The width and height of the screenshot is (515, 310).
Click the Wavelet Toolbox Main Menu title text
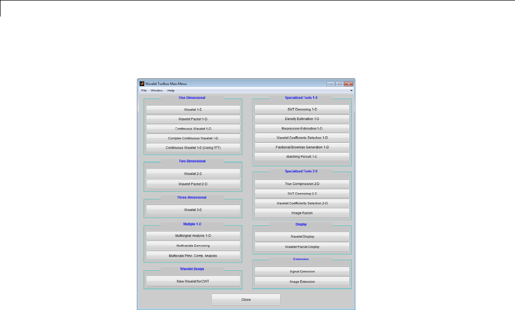(x=166, y=84)
